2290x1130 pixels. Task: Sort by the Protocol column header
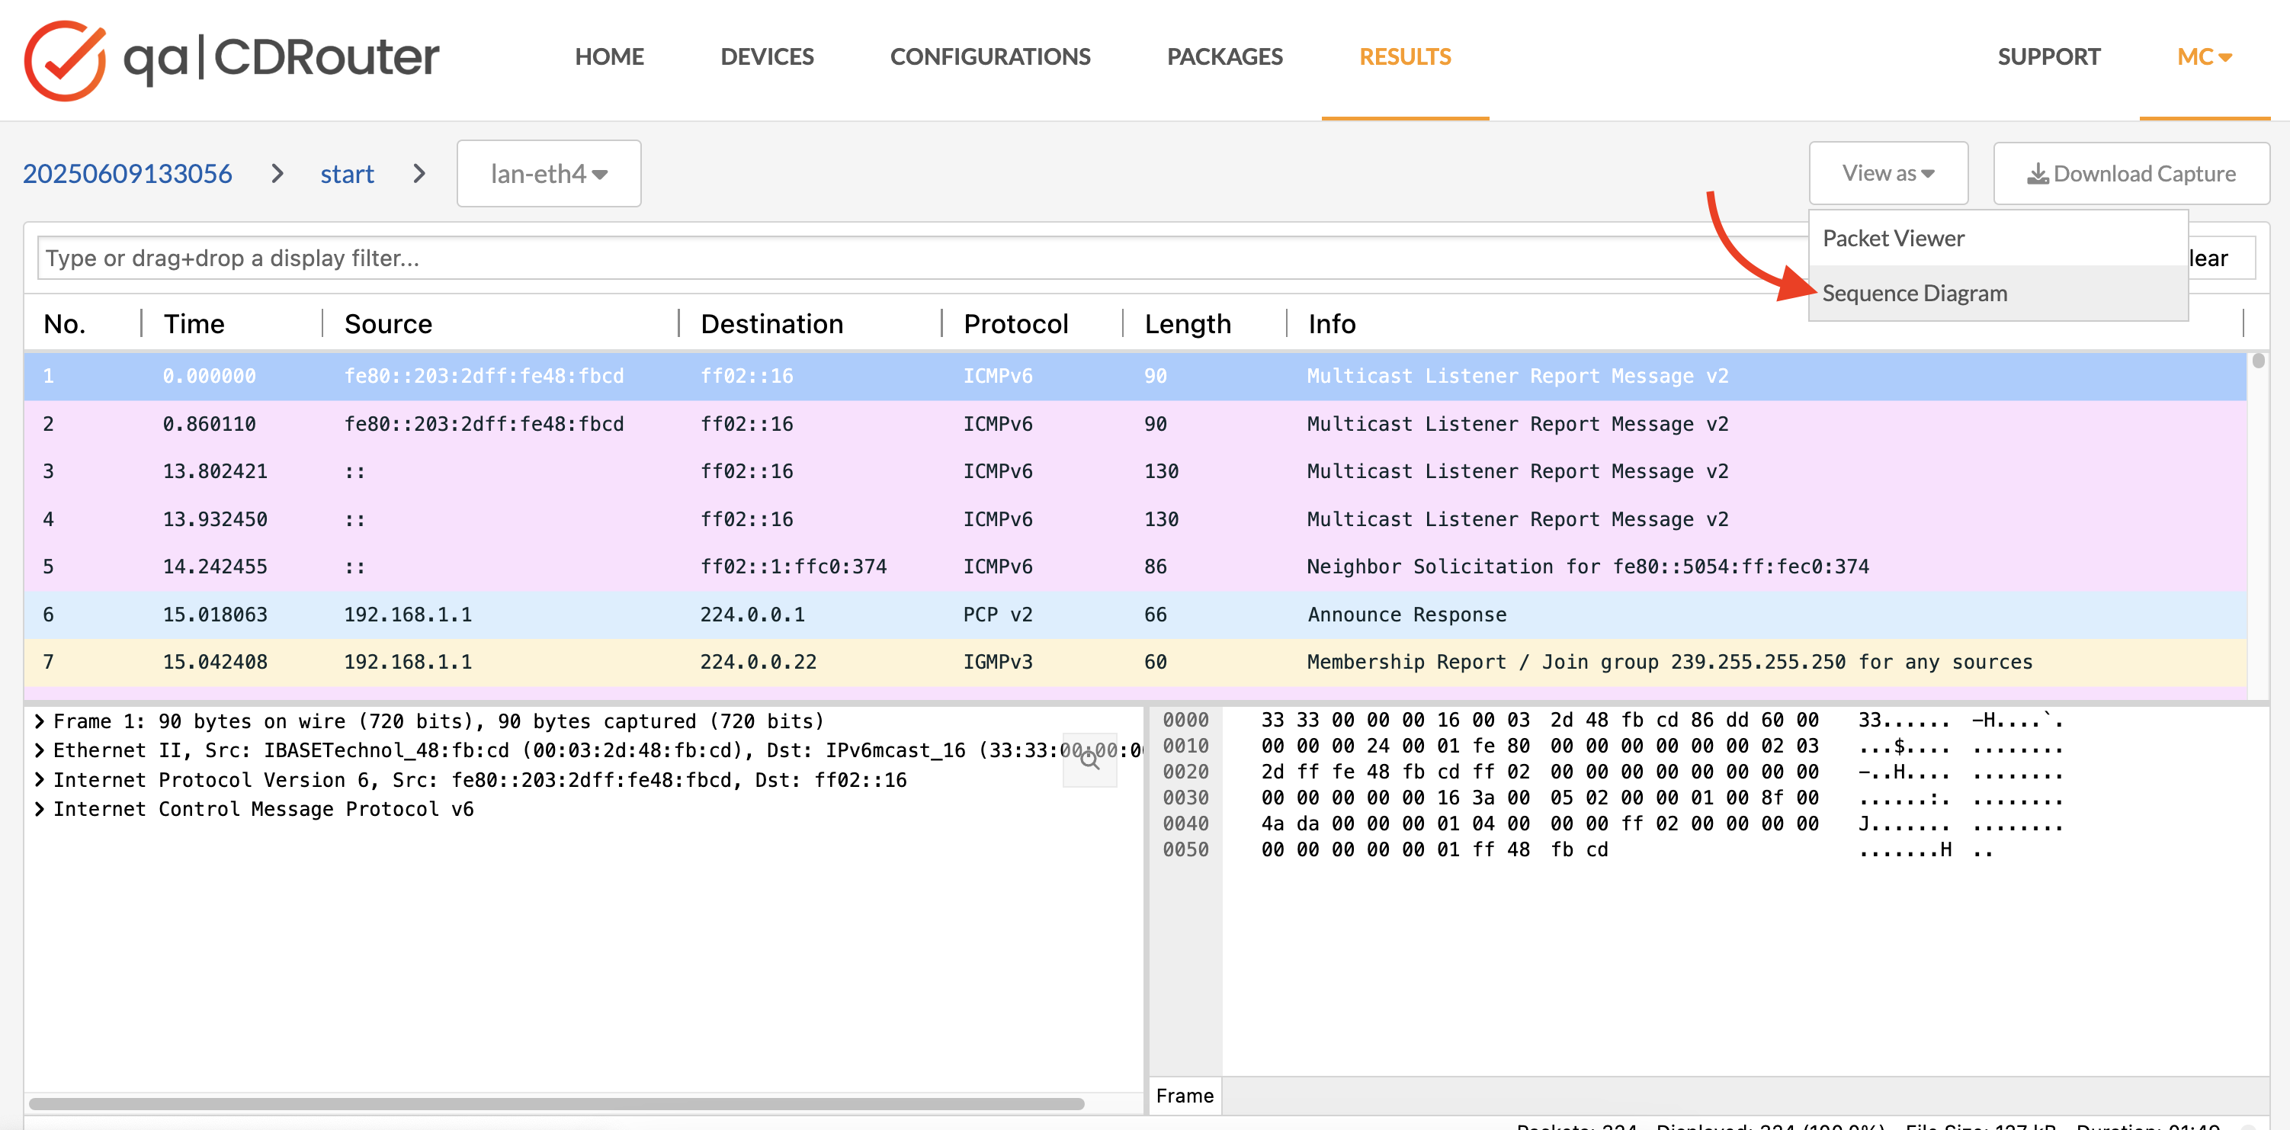point(1015,323)
